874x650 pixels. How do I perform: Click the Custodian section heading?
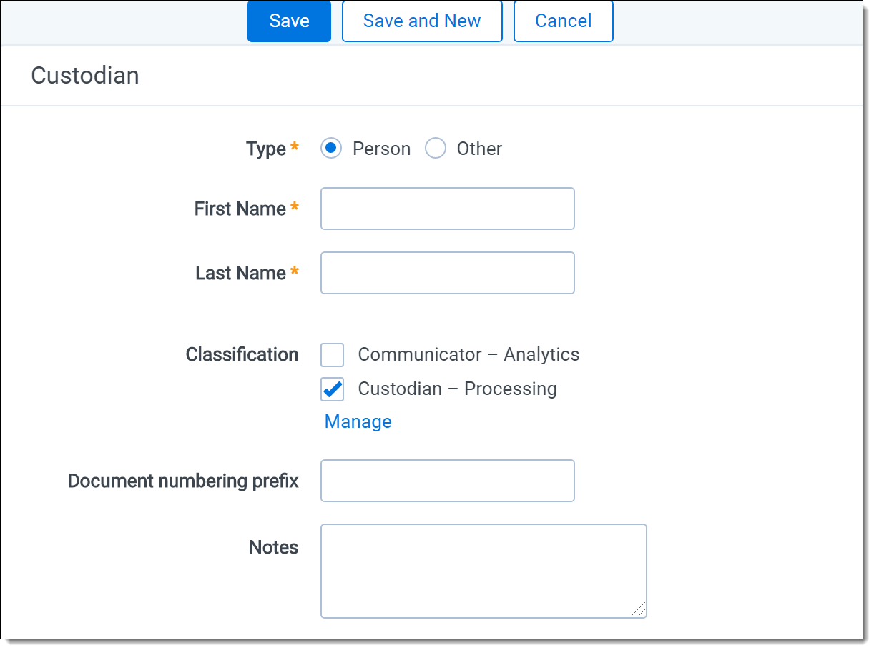pos(85,76)
